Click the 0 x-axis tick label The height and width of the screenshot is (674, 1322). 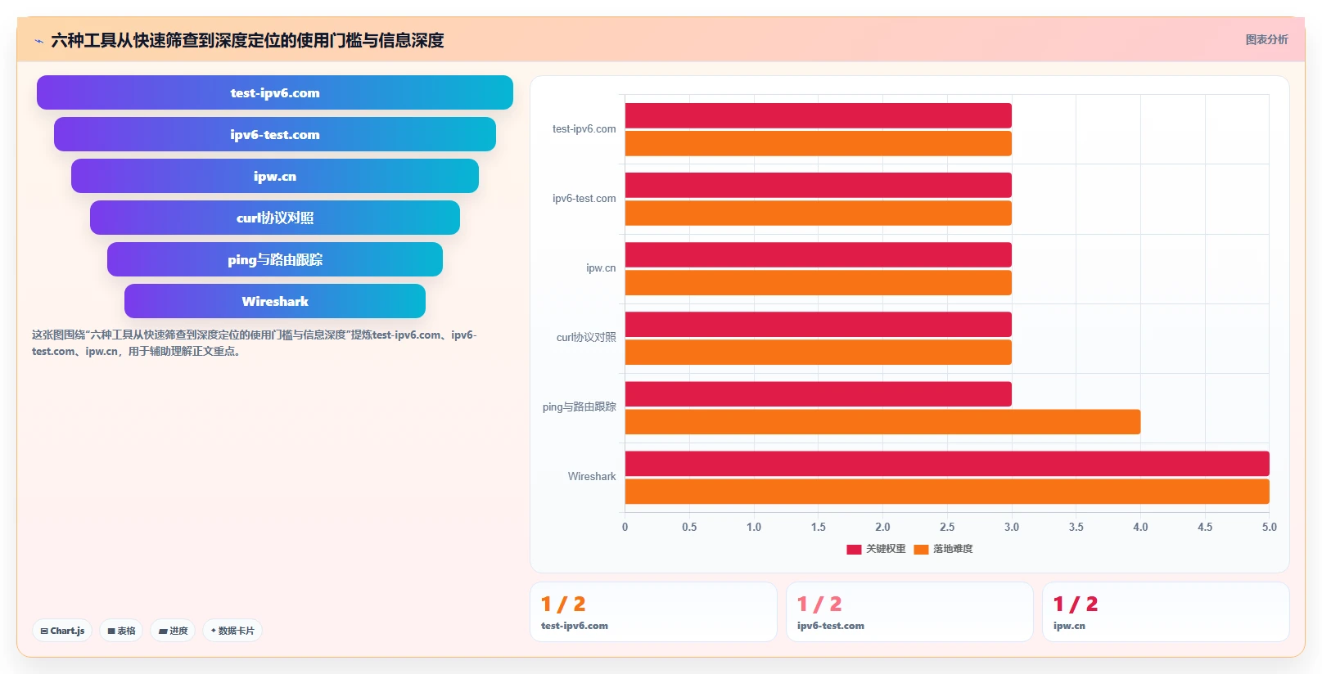625,527
